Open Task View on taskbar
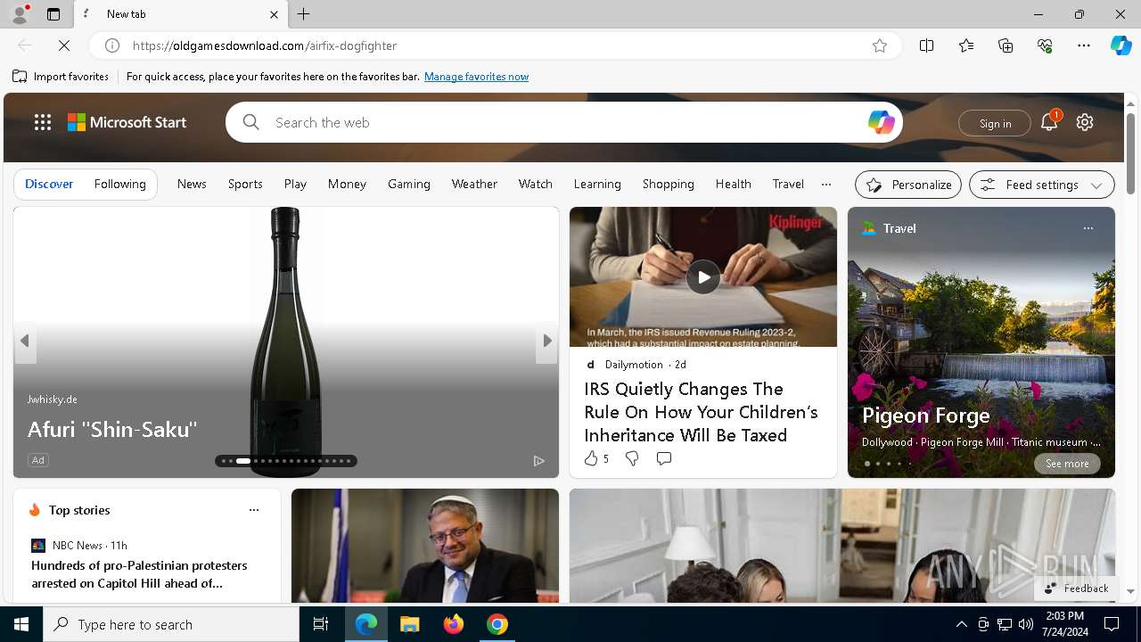The image size is (1141, 642). 321,624
